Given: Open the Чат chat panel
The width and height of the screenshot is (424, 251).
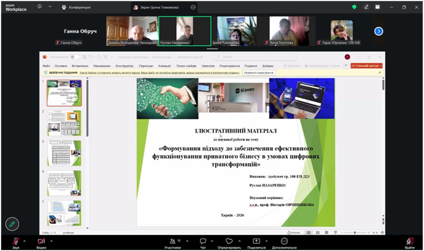Looking at the screenshot, I should [x=203, y=241].
